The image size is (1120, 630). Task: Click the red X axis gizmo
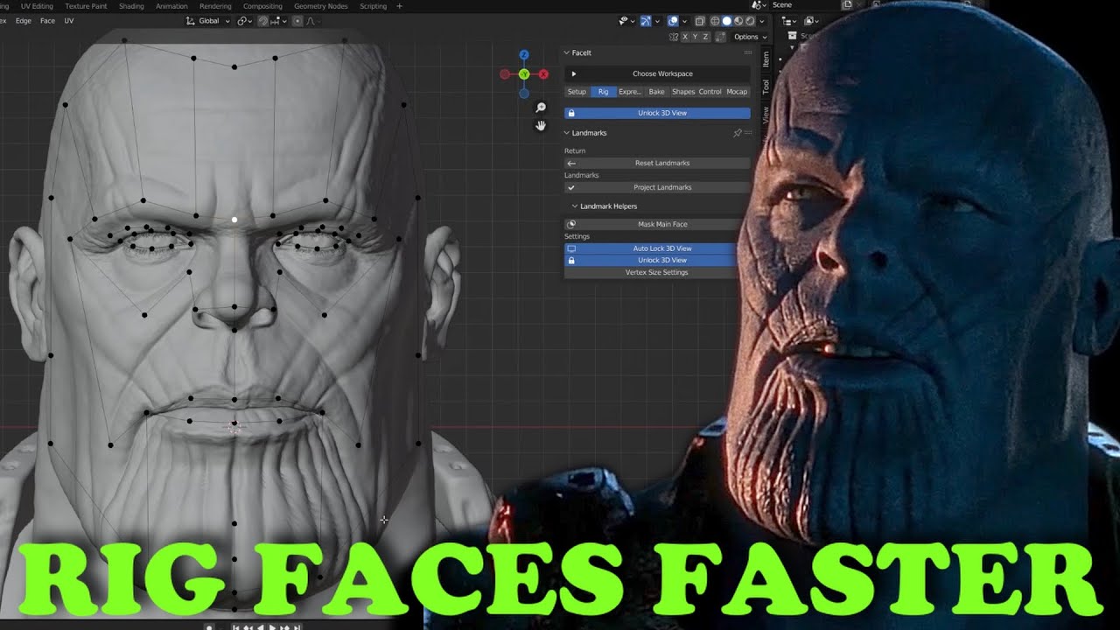[x=543, y=74]
